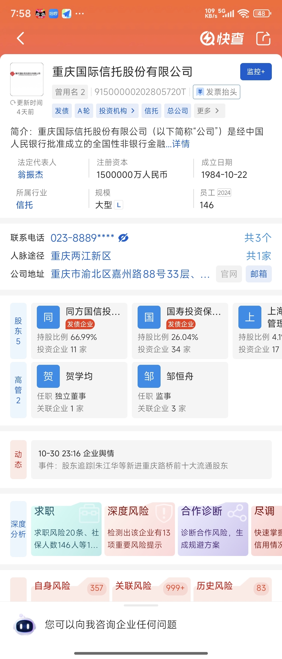This screenshot has width=282, height=659.
Task: Open the 合作诊断 analysis card
Action: tap(213, 529)
